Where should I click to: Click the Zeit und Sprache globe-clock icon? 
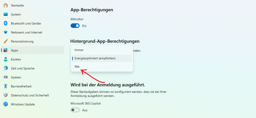(x=5, y=68)
